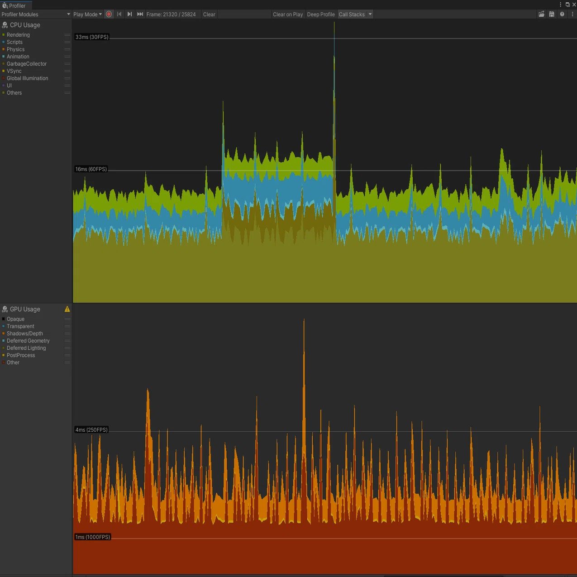Image resolution: width=577 pixels, height=577 pixels.
Task: Step to next frame
Action: tap(130, 14)
